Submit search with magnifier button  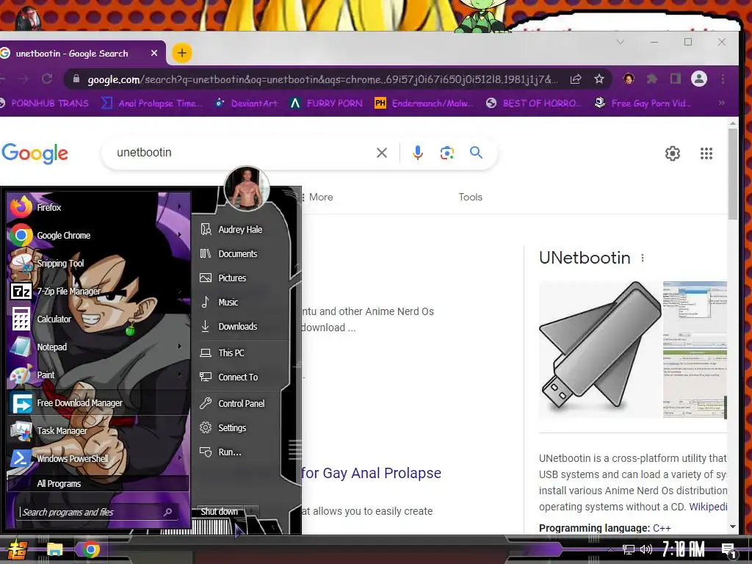(476, 153)
